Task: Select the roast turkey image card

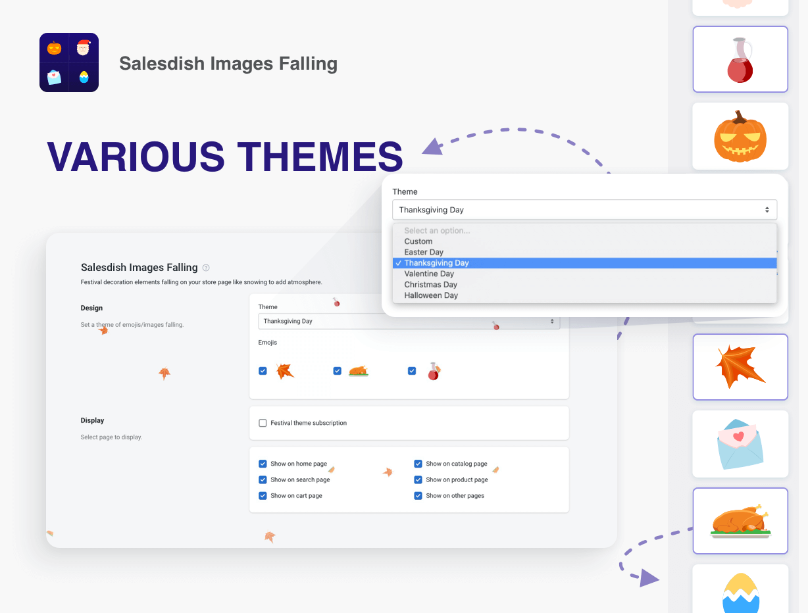Action: (x=740, y=521)
